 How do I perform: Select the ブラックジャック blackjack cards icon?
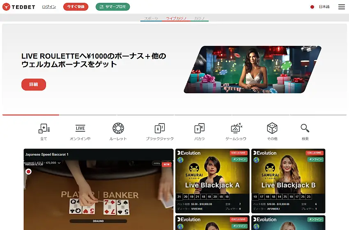[160, 128]
